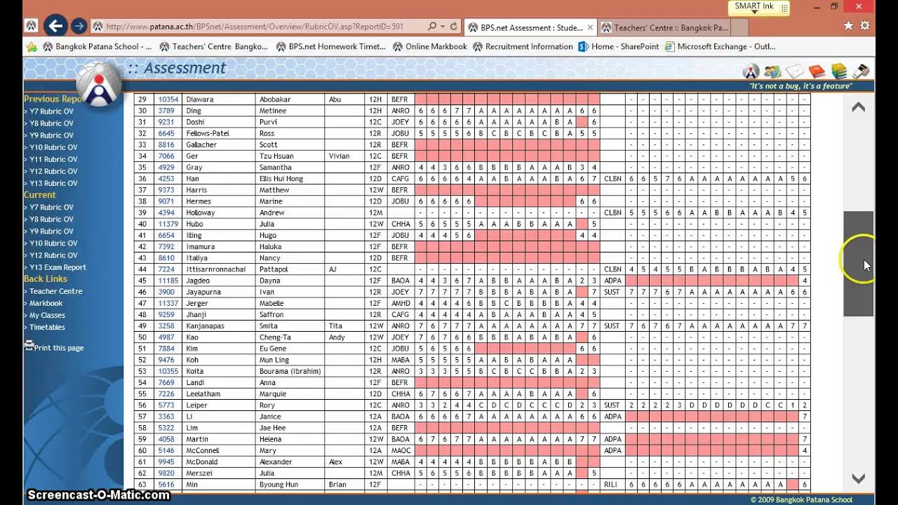Open Microsoft Exchange Outlook bookmark
This screenshot has width=898, height=505.
(720, 47)
